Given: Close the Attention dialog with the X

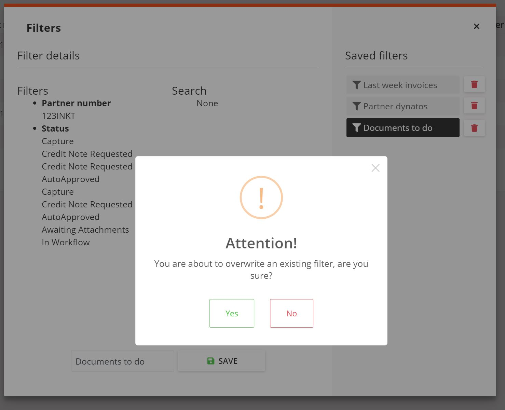Looking at the screenshot, I should point(375,168).
